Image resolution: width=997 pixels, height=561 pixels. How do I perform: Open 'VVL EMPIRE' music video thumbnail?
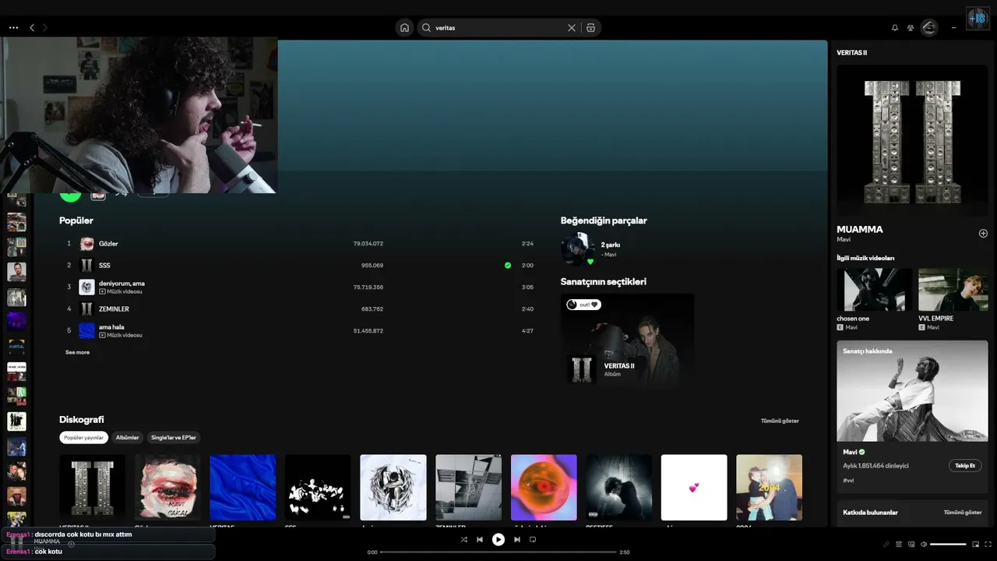click(953, 290)
